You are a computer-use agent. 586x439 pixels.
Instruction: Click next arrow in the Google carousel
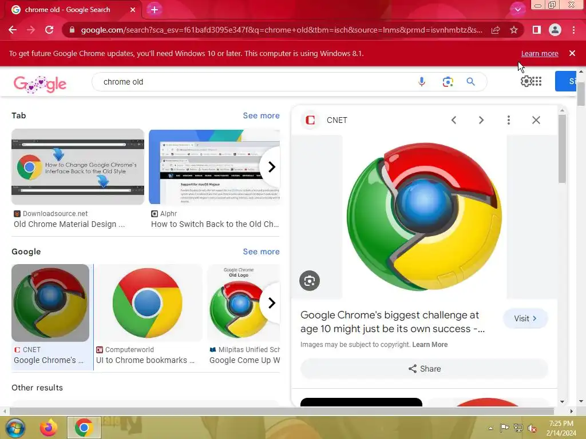pos(272,303)
